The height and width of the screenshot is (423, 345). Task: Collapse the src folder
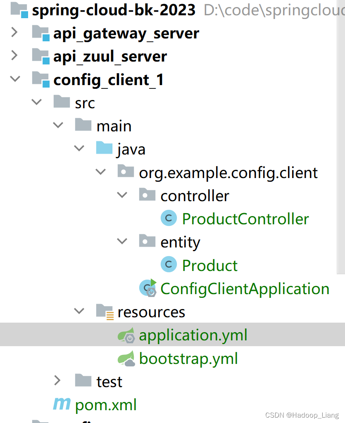point(36,102)
